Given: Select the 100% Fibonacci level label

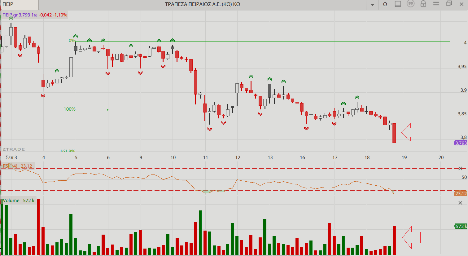Looking at the screenshot, I should (69, 109).
